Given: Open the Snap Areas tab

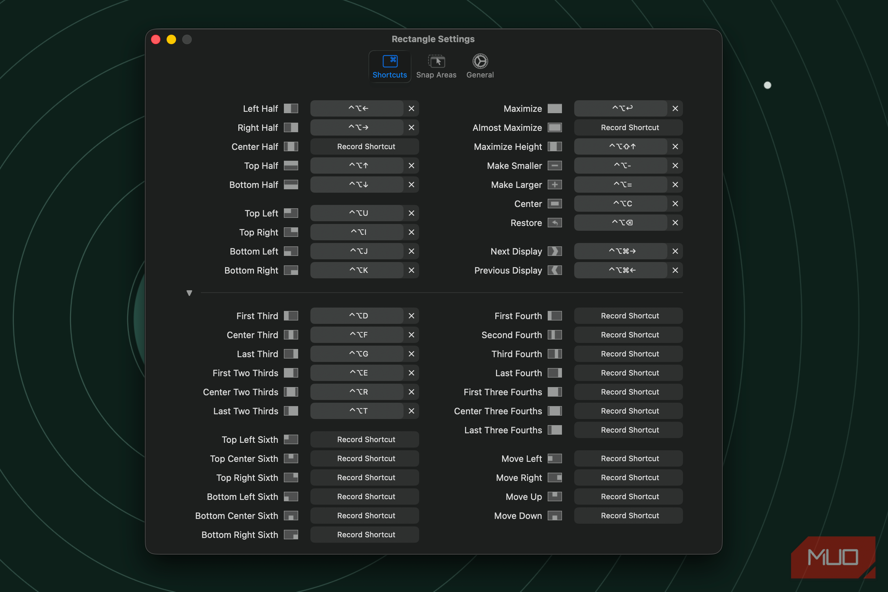Looking at the screenshot, I should click(436, 67).
